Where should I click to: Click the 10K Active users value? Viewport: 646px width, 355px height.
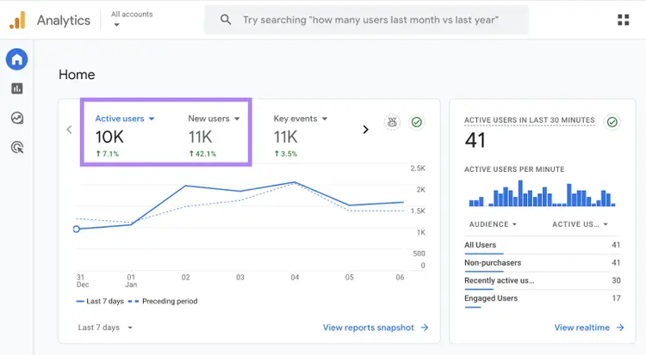(x=109, y=137)
